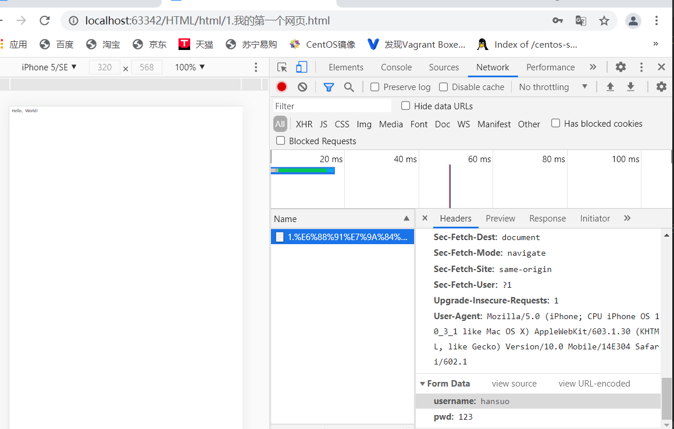
Task: Close the DevTools panel
Action: (x=662, y=67)
